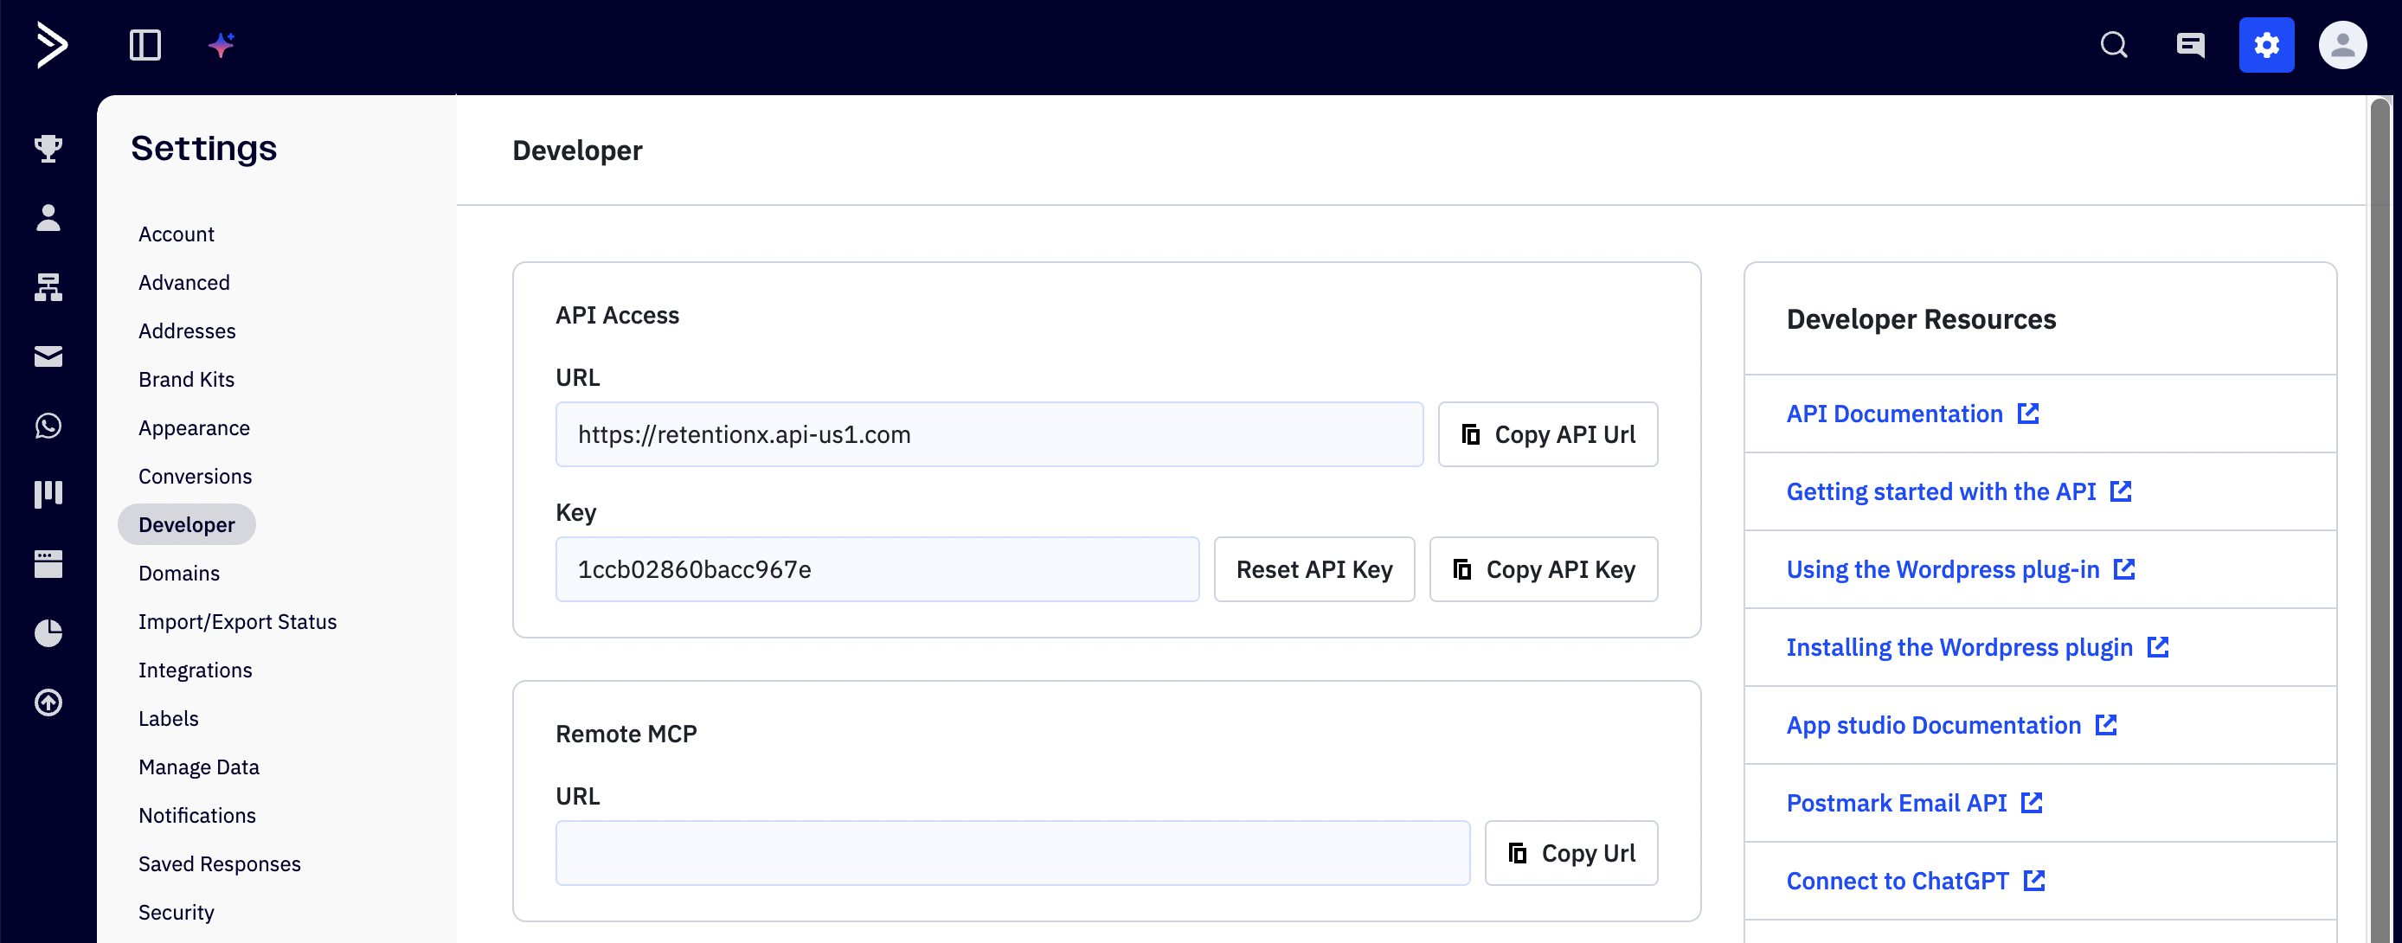2402x943 pixels.
Task: Open the Conversations chat icon
Action: pyautogui.click(x=2189, y=44)
